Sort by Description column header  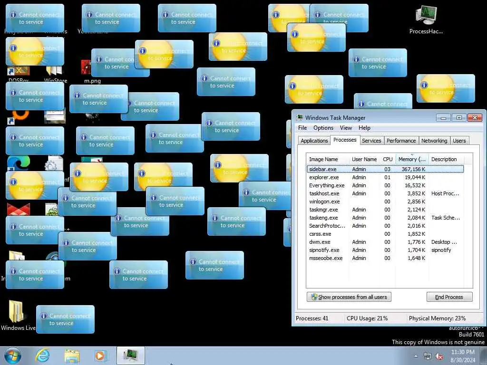click(446, 159)
